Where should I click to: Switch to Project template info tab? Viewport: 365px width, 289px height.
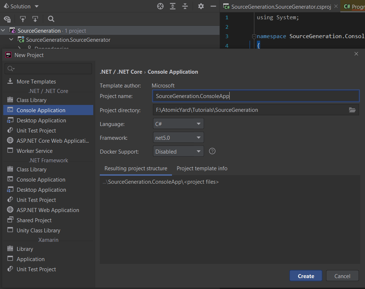point(202,168)
